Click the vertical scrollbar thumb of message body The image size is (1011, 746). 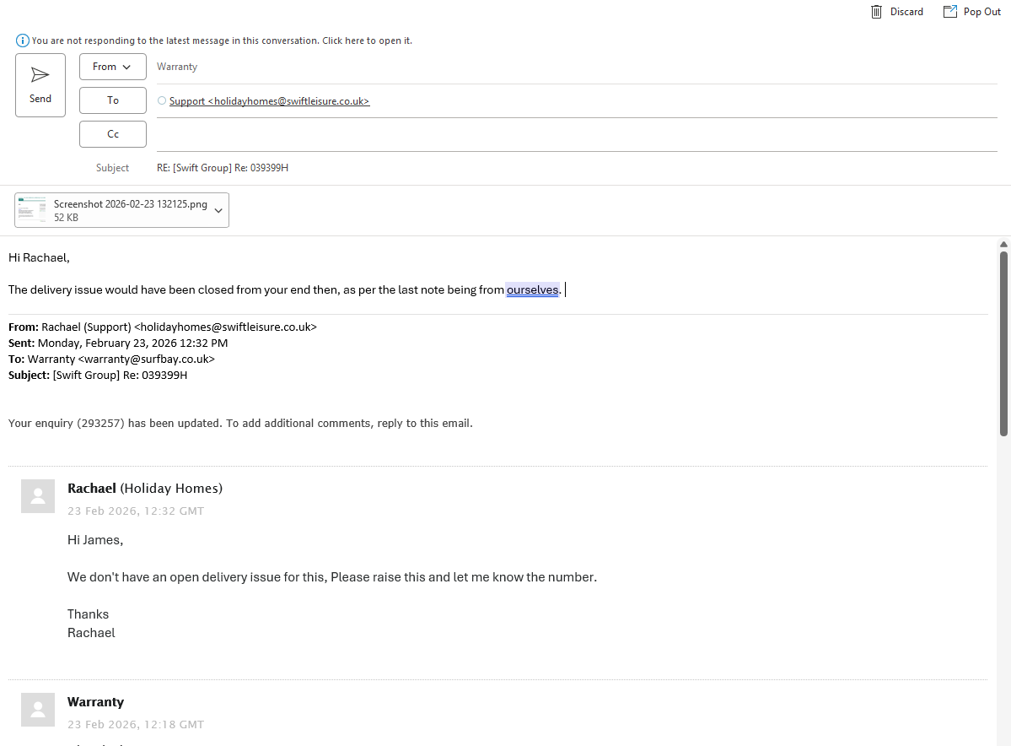point(1003,342)
